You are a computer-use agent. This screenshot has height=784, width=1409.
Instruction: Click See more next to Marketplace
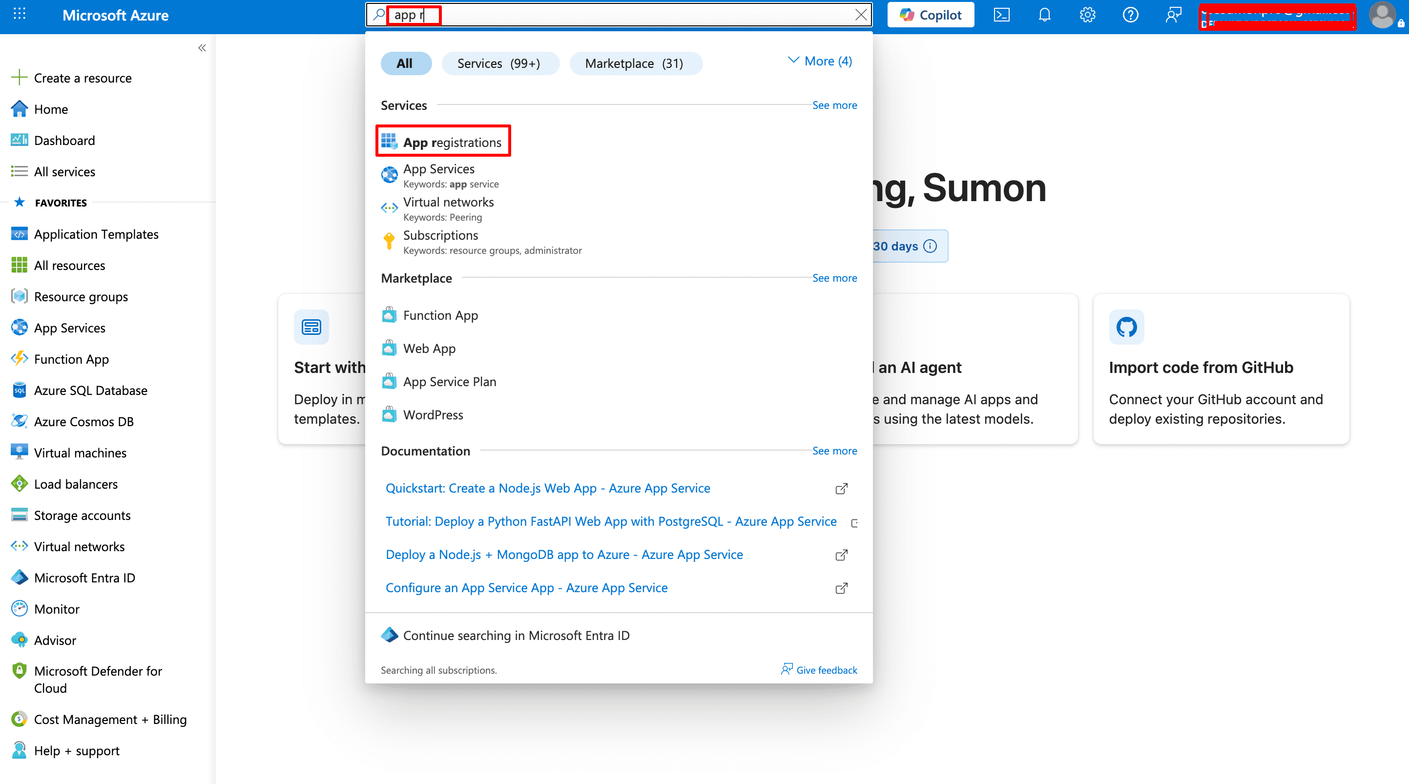[x=834, y=277]
